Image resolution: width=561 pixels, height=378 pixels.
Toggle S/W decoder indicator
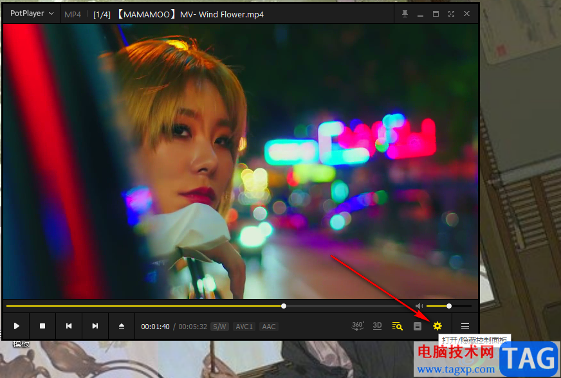219,327
